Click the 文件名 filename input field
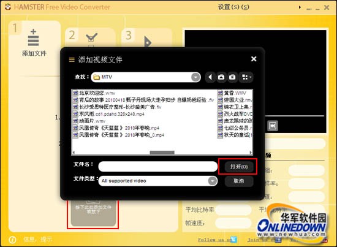Screen dimensions: 337x247 (x=157, y=167)
